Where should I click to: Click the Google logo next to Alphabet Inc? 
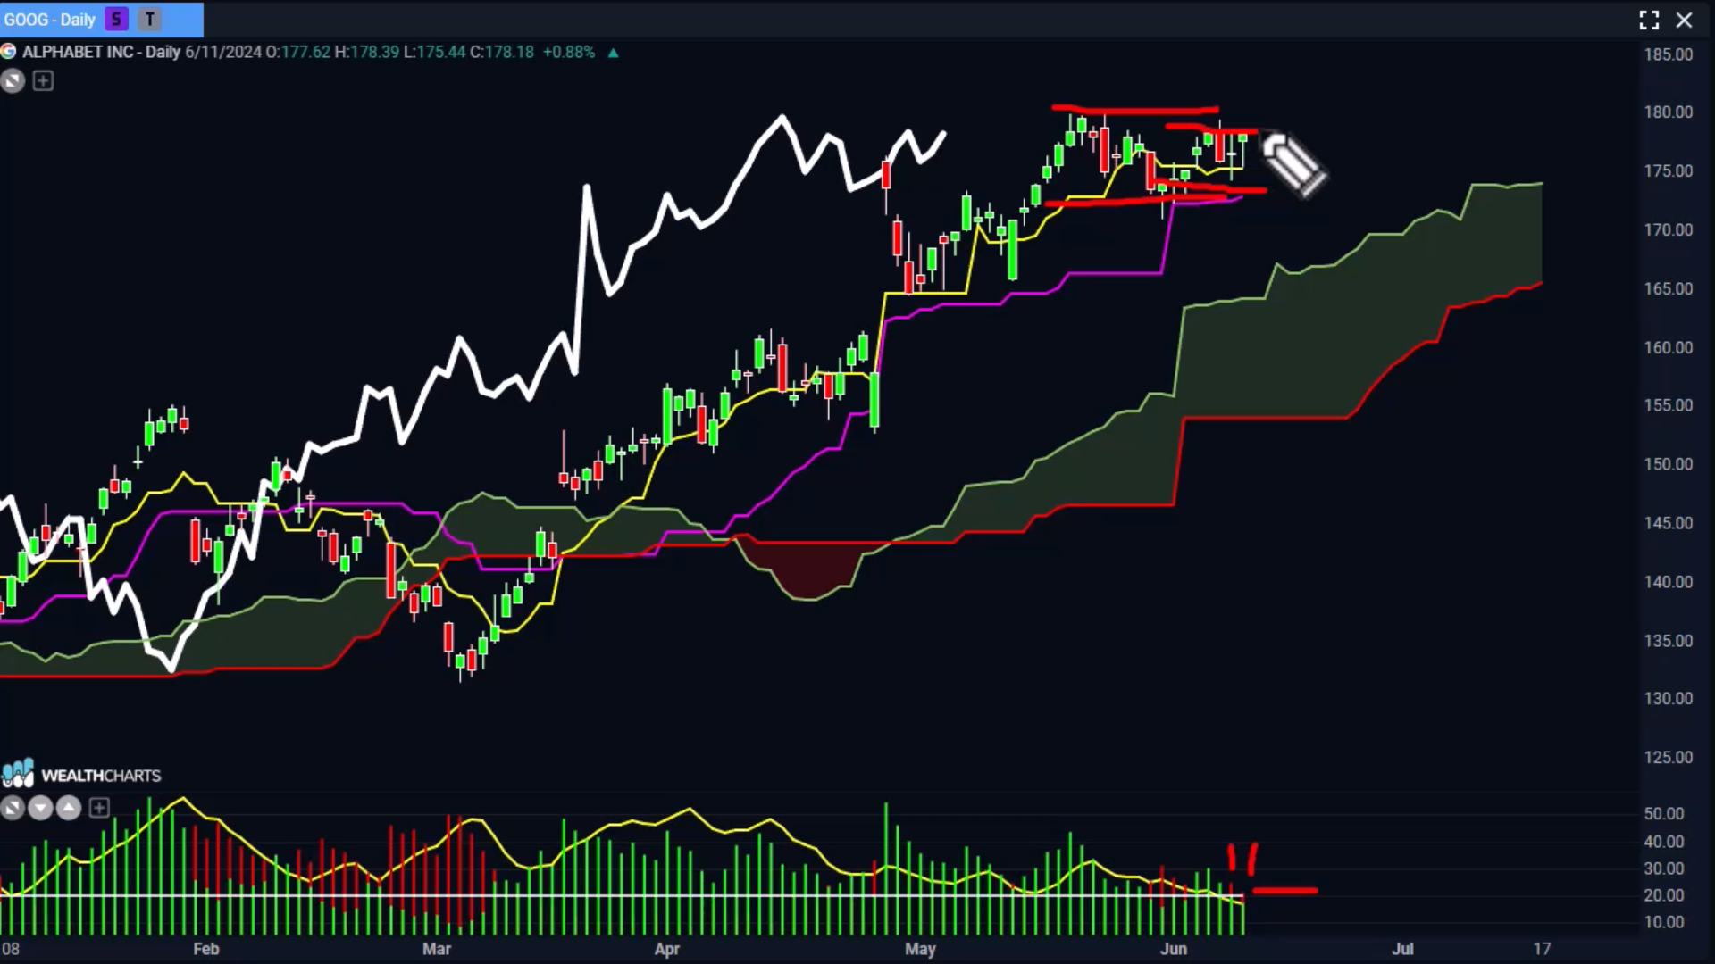(x=8, y=52)
